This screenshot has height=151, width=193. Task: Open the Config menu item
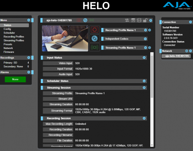point(7,29)
